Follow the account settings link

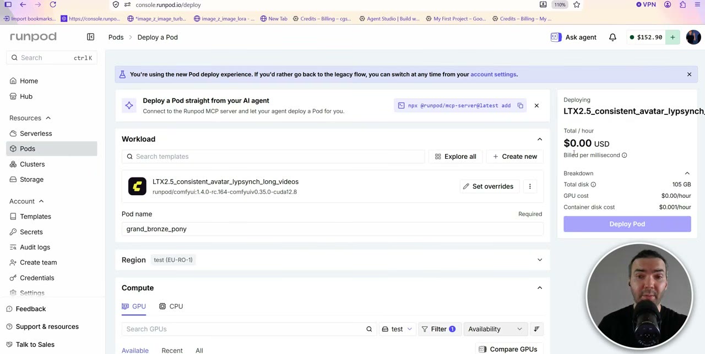[x=493, y=74]
